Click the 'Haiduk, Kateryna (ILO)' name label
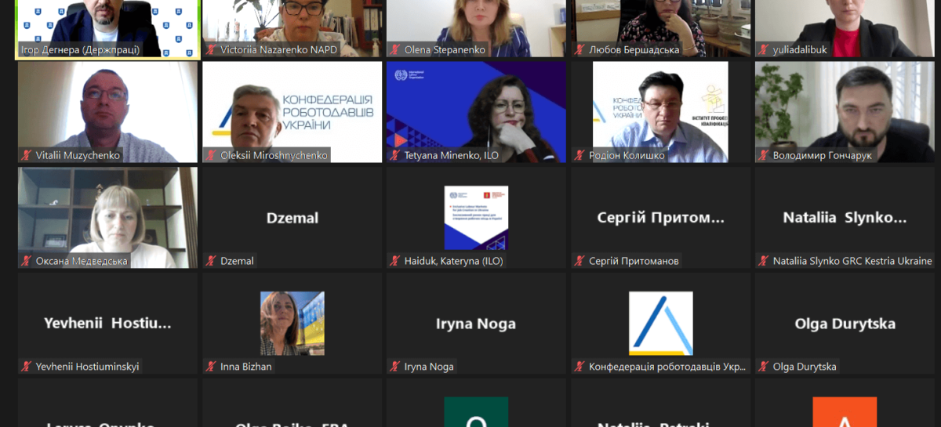The image size is (941, 427). [454, 261]
